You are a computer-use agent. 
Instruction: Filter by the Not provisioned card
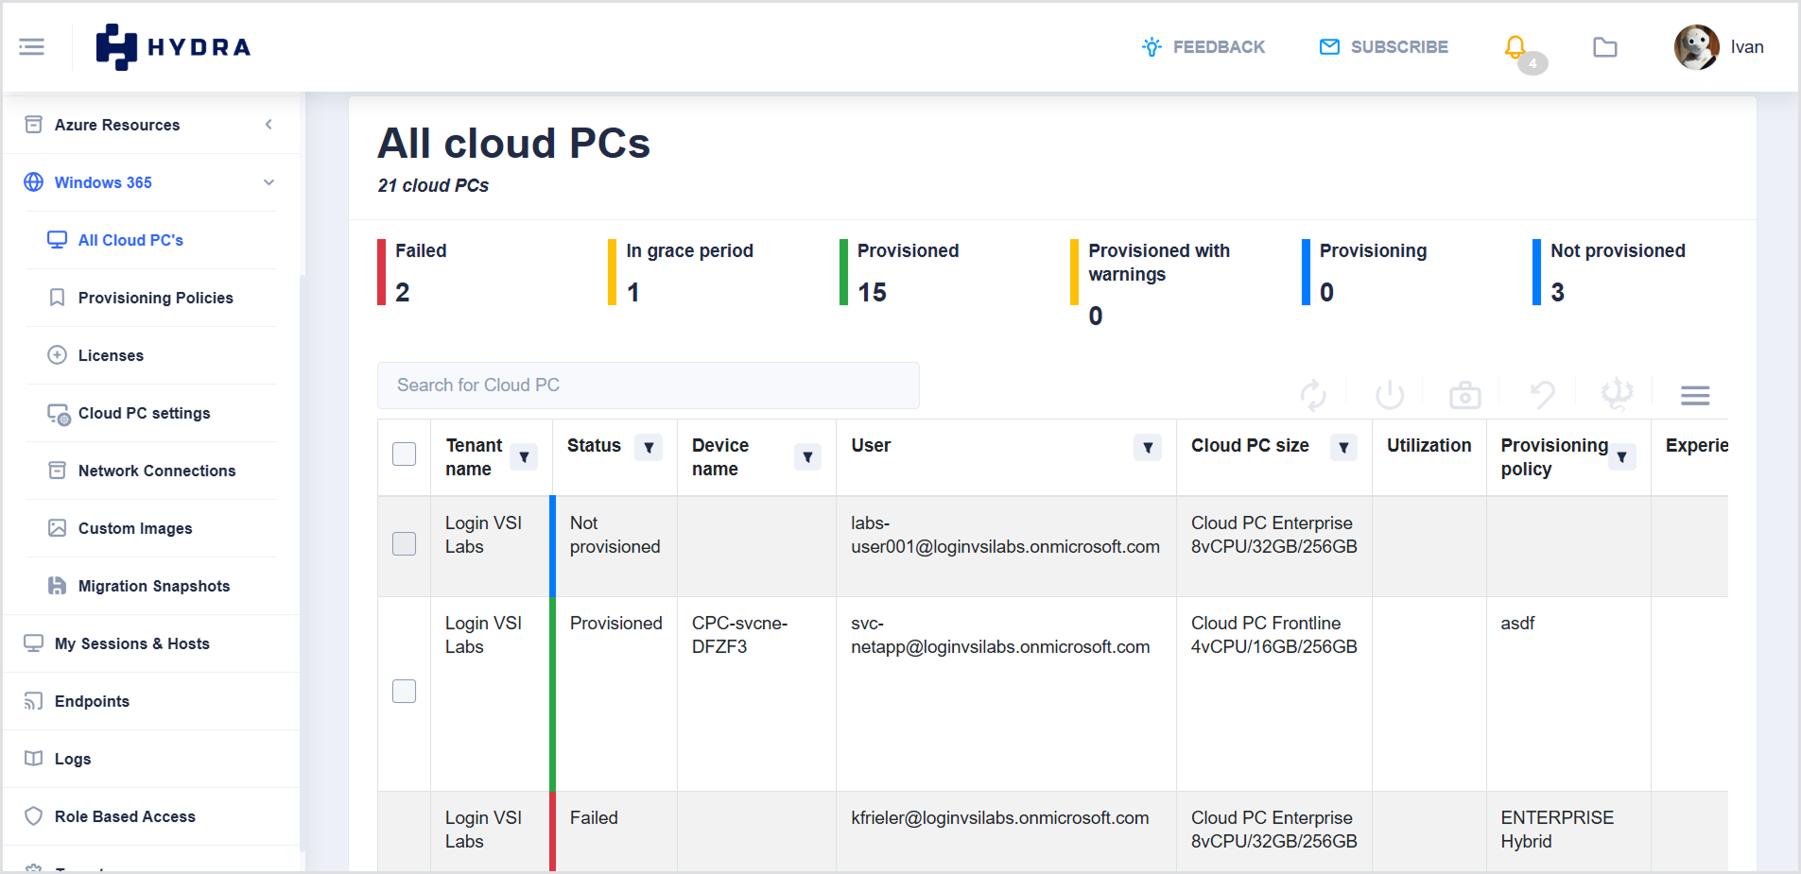(1609, 272)
